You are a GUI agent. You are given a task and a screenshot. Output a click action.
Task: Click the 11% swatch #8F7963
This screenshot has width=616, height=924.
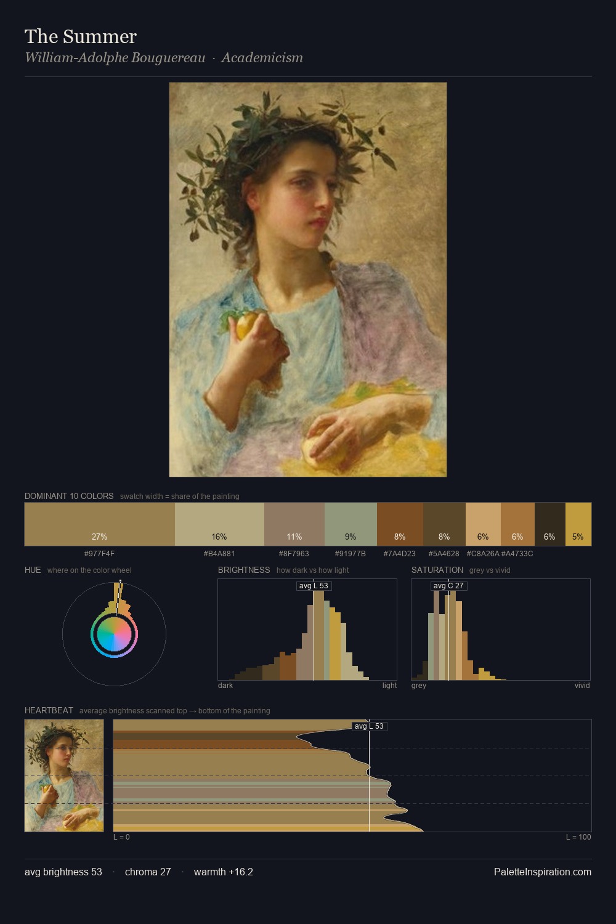click(294, 524)
